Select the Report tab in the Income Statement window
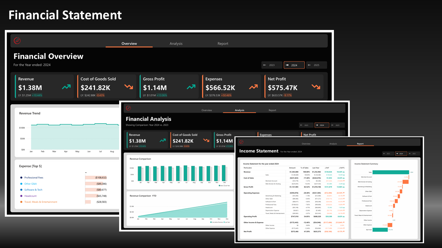The width and height of the screenshot is (442, 248). pyautogui.click(x=360, y=144)
